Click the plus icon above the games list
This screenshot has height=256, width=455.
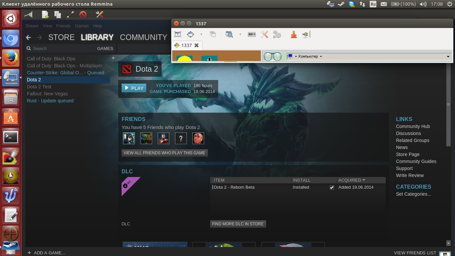113,58
